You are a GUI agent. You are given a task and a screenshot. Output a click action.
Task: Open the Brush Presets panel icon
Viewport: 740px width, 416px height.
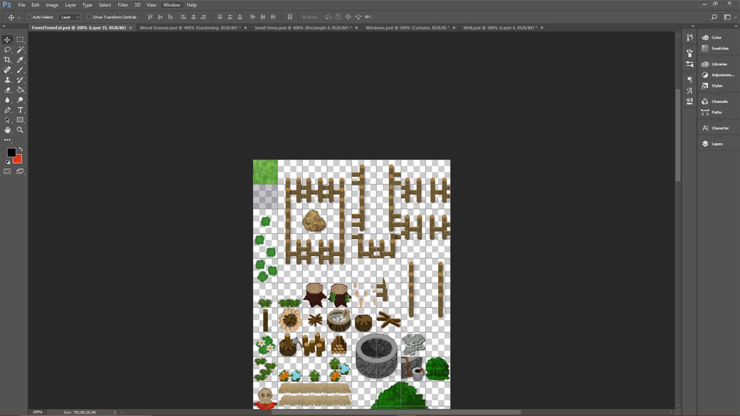690,52
